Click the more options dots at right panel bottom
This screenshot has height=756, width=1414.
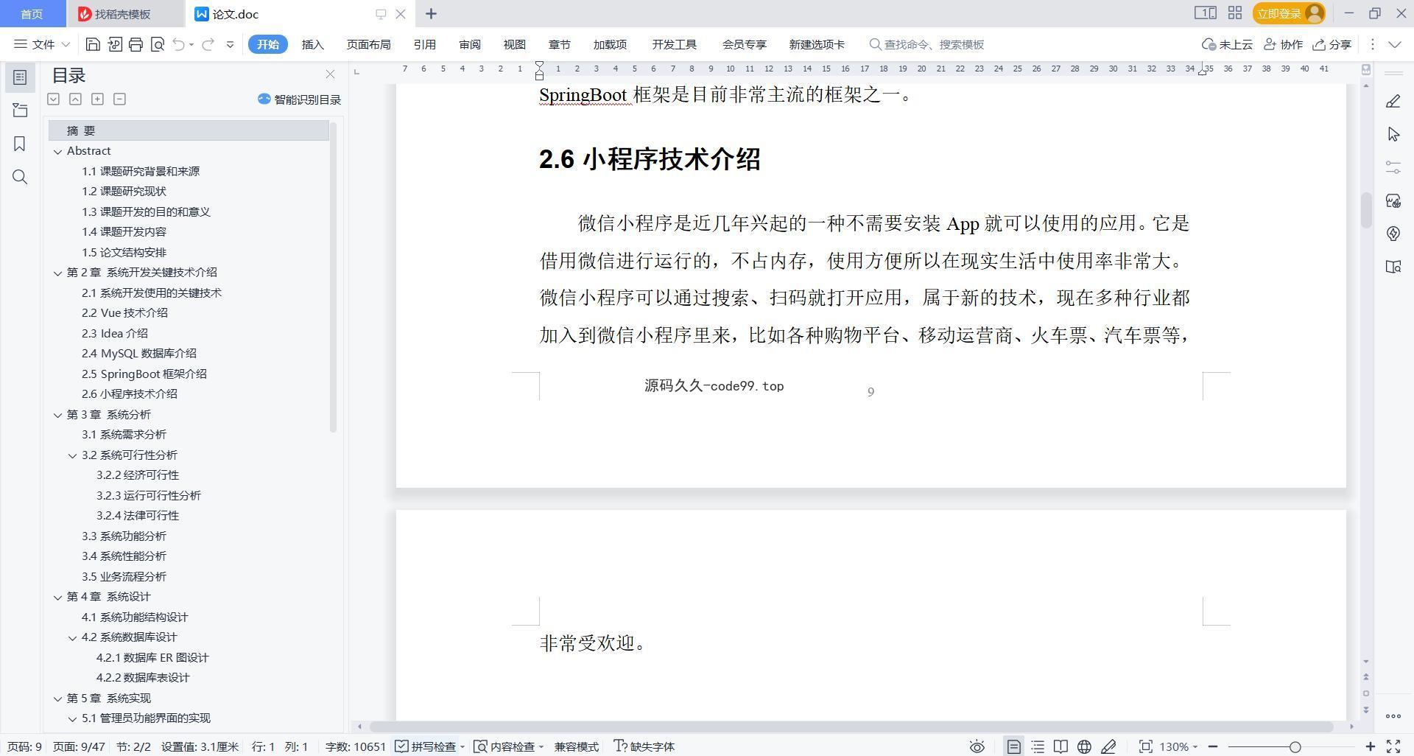pyautogui.click(x=1393, y=715)
